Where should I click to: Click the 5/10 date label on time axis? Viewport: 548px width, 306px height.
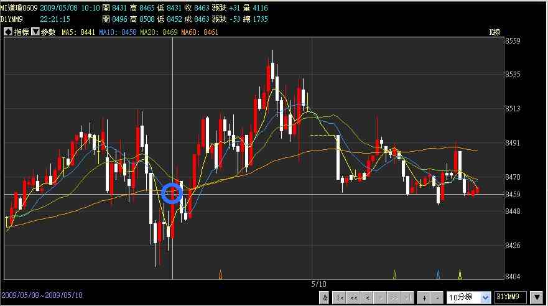pyautogui.click(x=318, y=284)
